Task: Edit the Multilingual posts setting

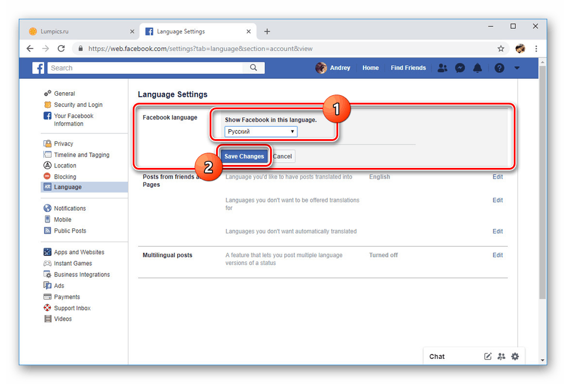Action: click(x=497, y=255)
